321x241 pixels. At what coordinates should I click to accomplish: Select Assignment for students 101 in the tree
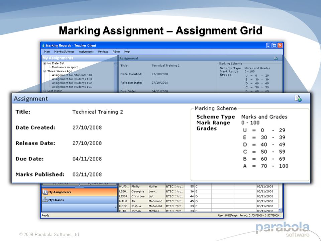coord(72,87)
